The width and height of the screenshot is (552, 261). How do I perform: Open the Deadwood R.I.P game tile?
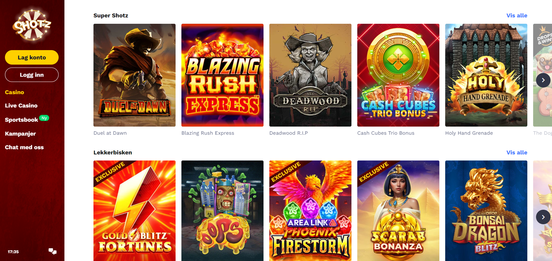tap(310, 75)
